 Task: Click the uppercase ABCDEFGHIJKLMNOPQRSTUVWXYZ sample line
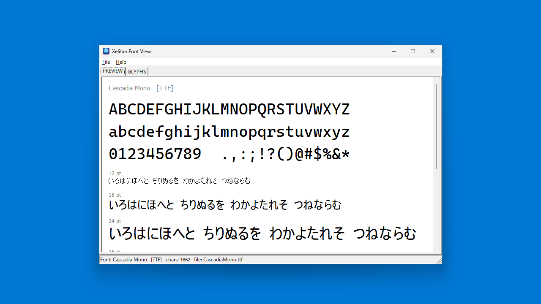click(x=229, y=110)
